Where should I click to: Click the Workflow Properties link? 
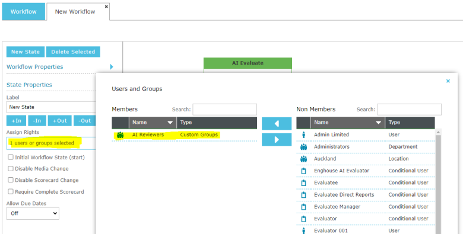[x=35, y=67]
